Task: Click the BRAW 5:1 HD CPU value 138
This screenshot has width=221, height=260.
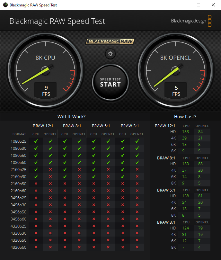Action: (186, 196)
